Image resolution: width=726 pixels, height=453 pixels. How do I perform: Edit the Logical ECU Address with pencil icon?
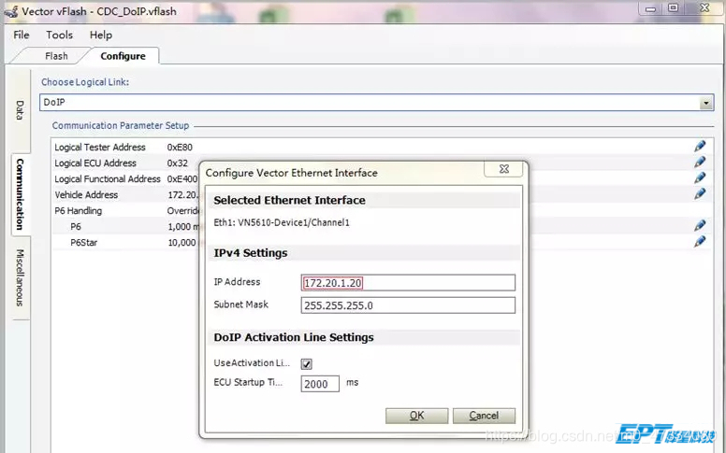[700, 163]
